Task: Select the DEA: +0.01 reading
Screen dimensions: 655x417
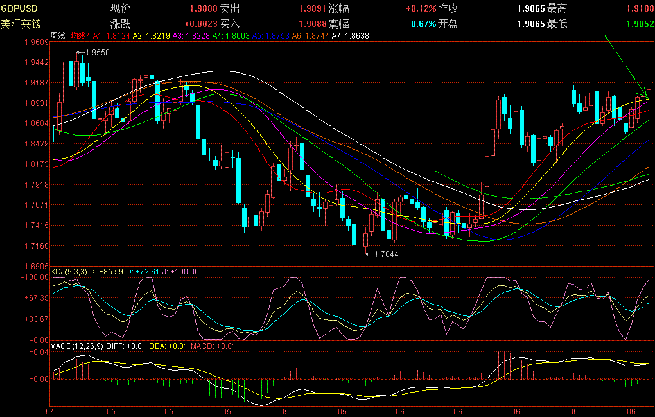Action: click(169, 346)
